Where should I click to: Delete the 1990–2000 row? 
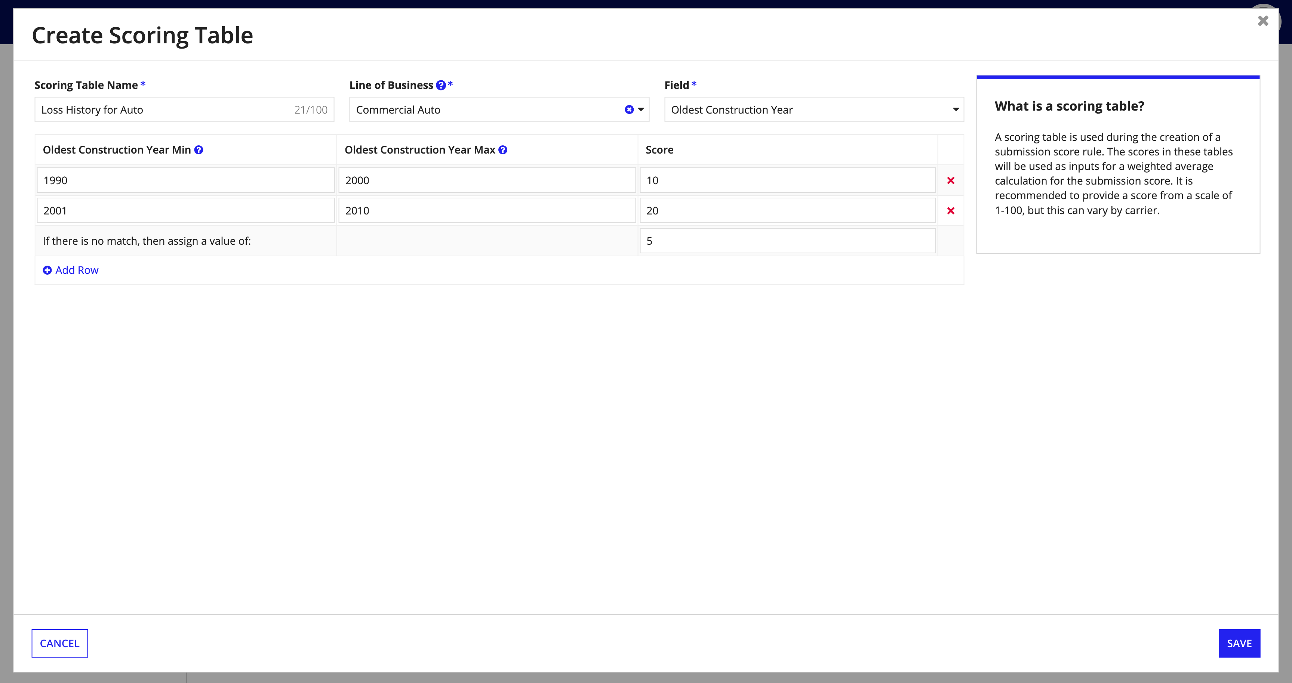(x=950, y=180)
